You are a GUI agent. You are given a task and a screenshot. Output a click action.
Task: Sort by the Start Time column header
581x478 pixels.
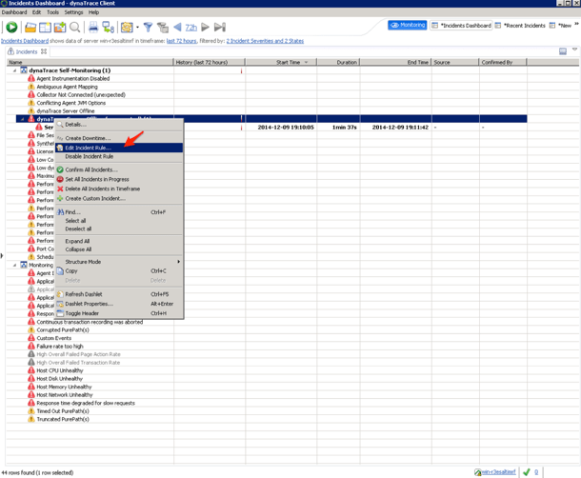289,62
